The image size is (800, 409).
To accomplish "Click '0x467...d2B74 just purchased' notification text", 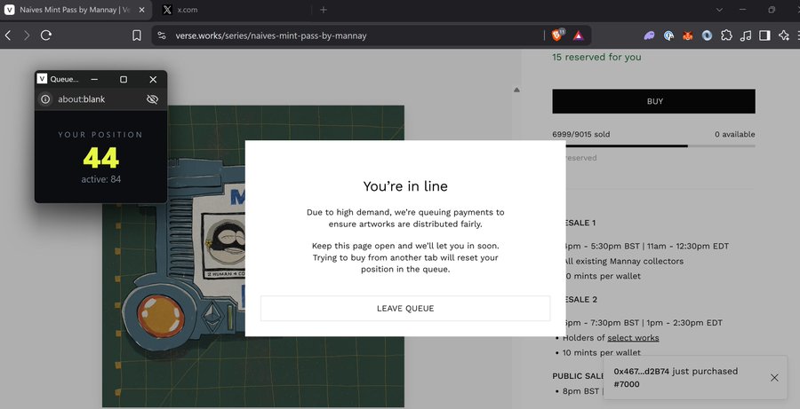I will pyautogui.click(x=676, y=372).
